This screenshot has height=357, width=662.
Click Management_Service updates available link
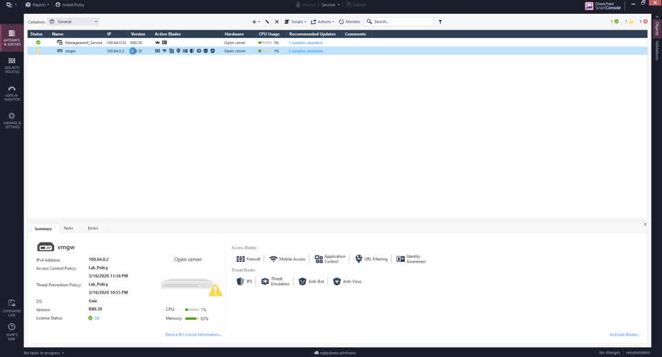305,43
